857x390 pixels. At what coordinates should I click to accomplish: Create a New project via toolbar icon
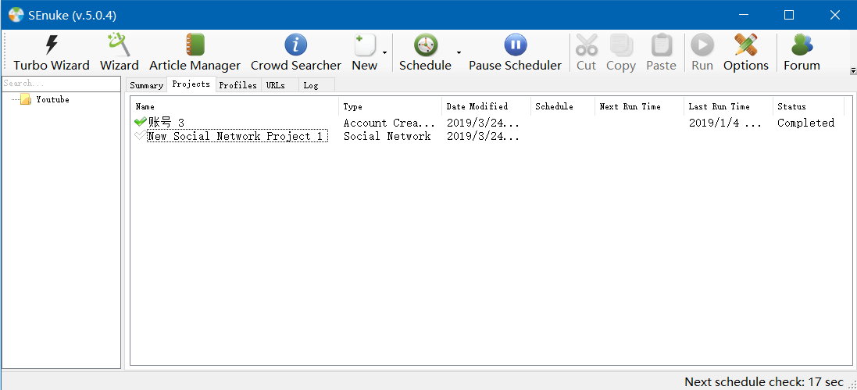click(x=364, y=45)
